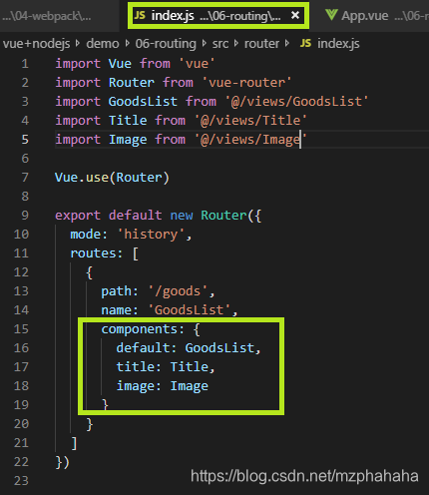Viewport: 429px width, 495px height.
Task: Click the 'history' mode value
Action: point(151,235)
